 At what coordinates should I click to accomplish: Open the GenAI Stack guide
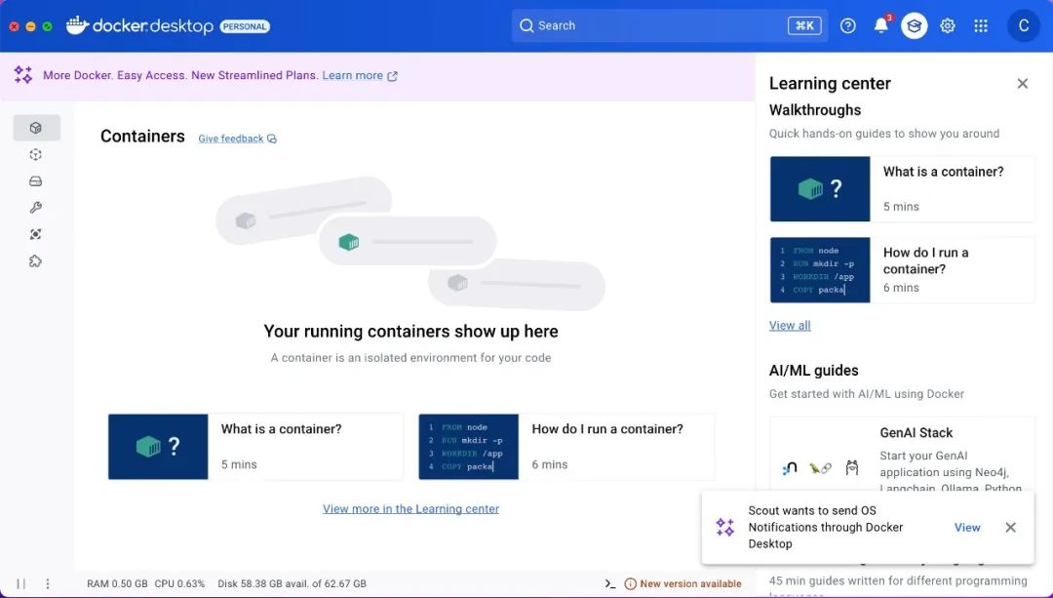pyautogui.click(x=902, y=457)
